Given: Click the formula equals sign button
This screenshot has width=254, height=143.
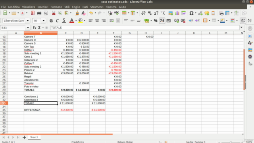Looking at the screenshot, I should tap(46, 27).
